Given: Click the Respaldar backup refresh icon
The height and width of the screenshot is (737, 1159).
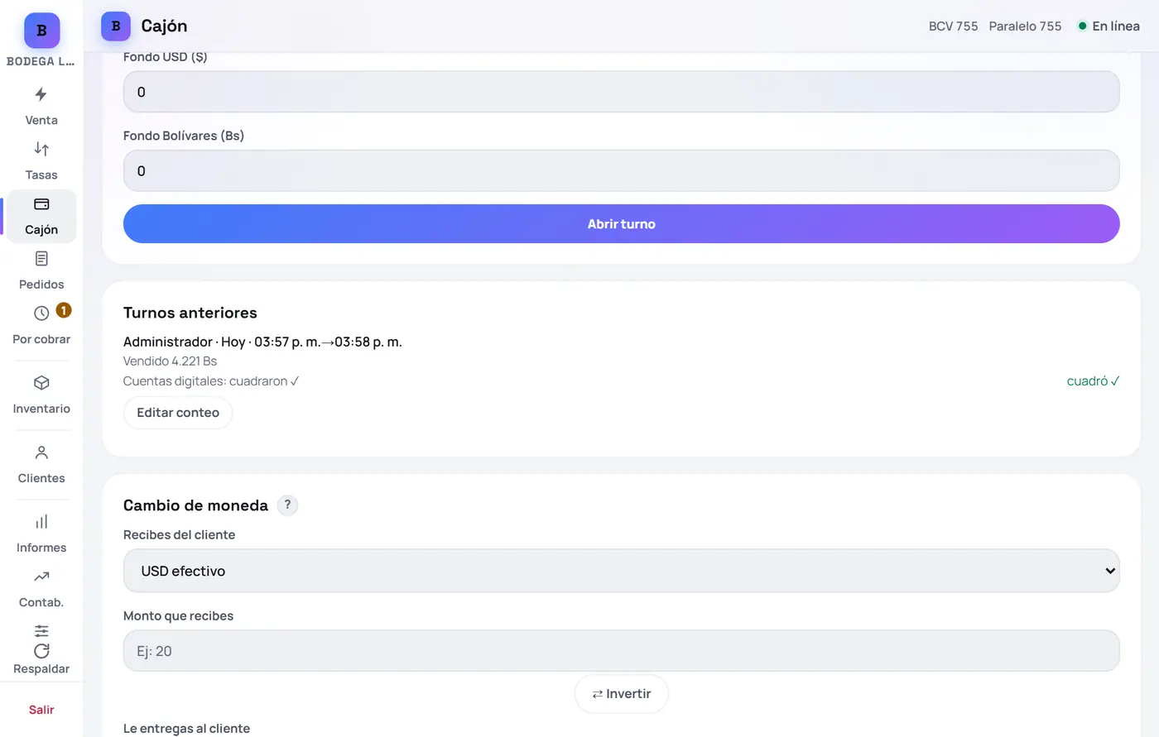Looking at the screenshot, I should click(x=41, y=651).
